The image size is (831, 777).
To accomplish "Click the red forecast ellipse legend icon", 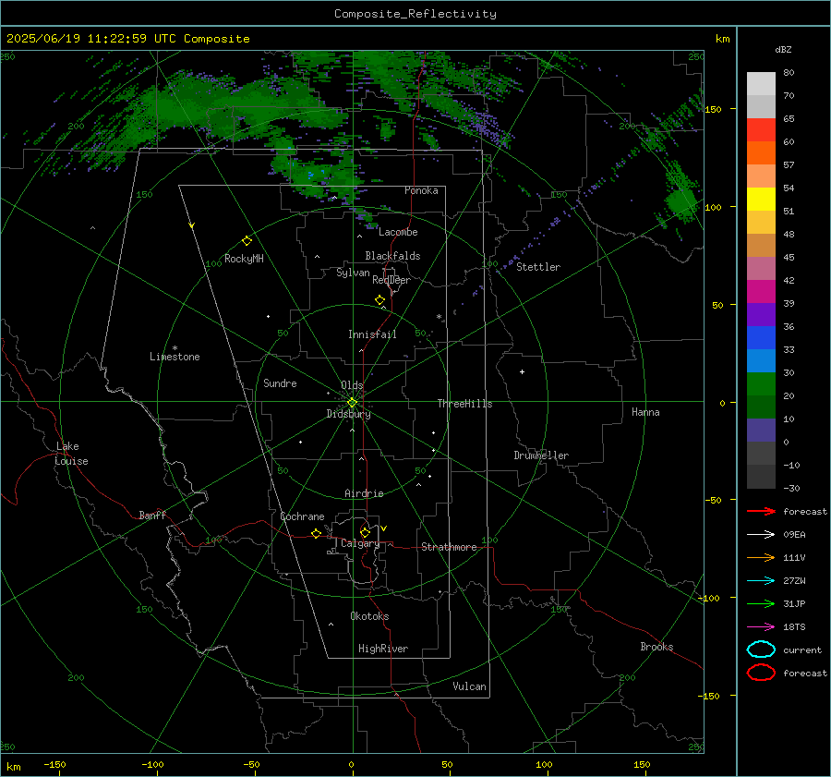I will (x=761, y=673).
